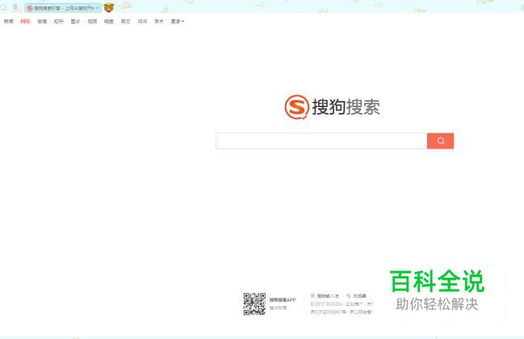Select the Sogou search browser tab
This screenshot has width=524, height=339.
coord(61,8)
